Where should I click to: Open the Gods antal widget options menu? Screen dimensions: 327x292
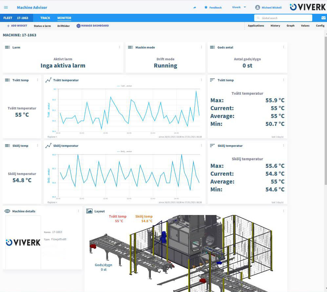283,47
